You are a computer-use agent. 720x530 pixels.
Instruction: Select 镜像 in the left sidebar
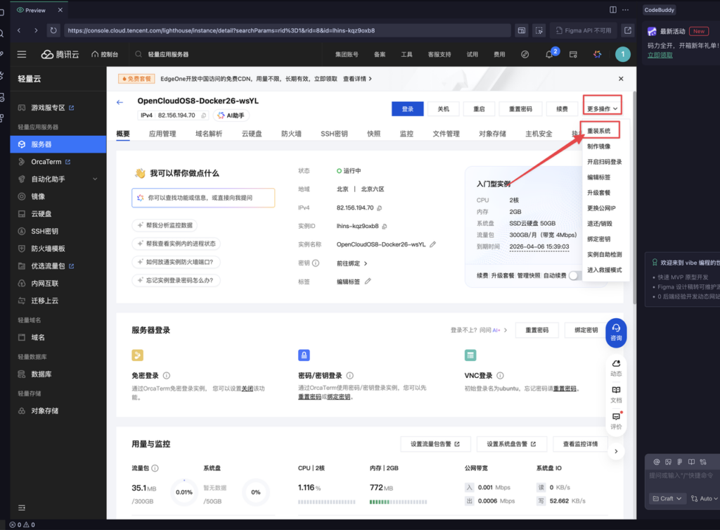point(38,196)
